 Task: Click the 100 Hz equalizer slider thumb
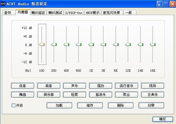coord(42,45)
